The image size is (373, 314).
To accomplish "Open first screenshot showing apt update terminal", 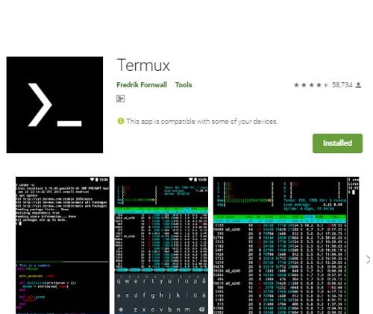I will pyautogui.click(x=63, y=245).
